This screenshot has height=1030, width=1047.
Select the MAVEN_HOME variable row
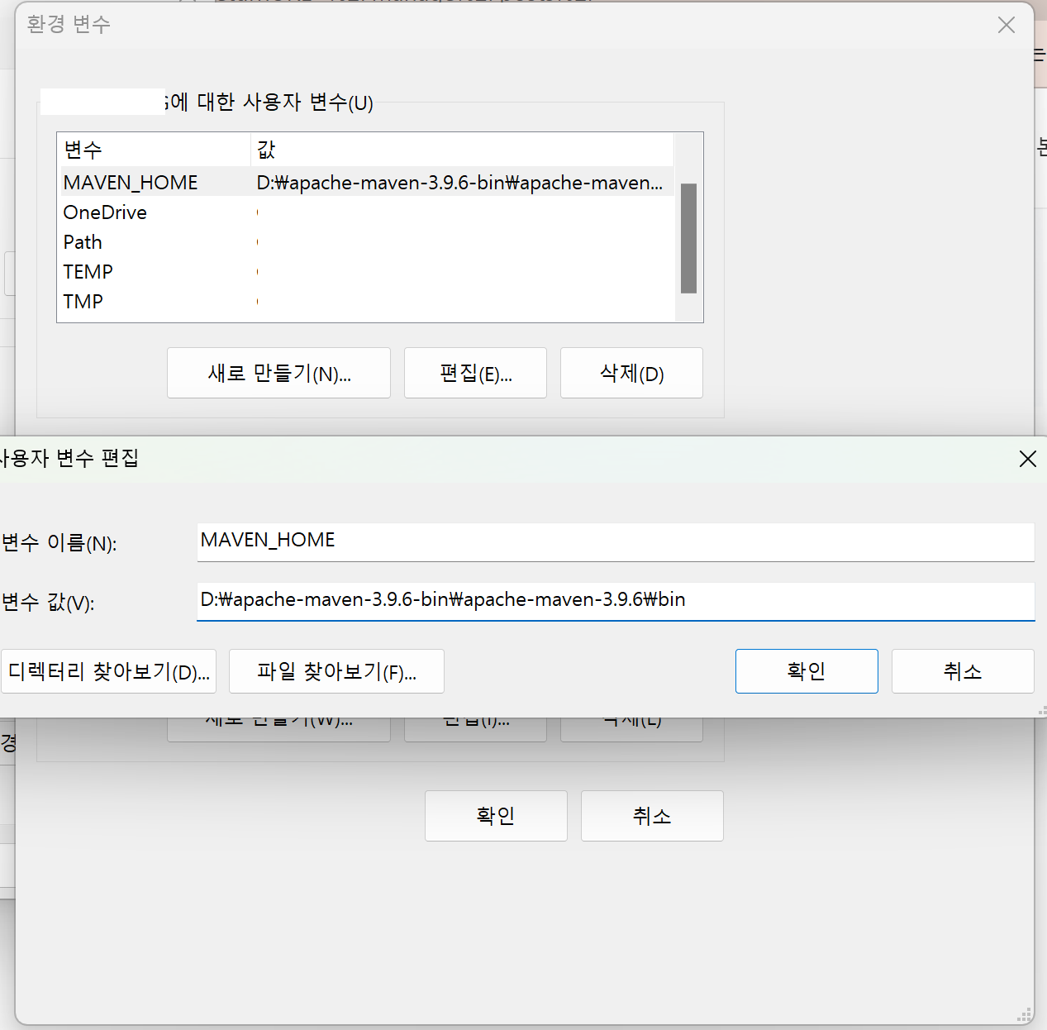367,182
